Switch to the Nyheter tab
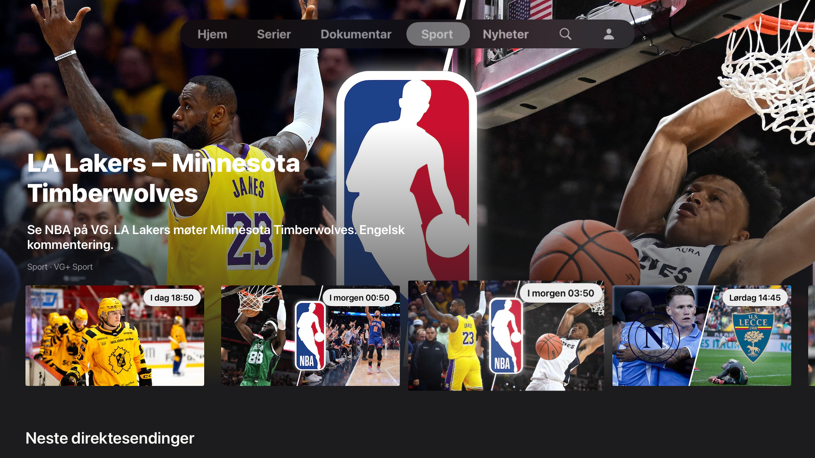Image resolution: width=815 pixels, height=458 pixels. [x=506, y=34]
